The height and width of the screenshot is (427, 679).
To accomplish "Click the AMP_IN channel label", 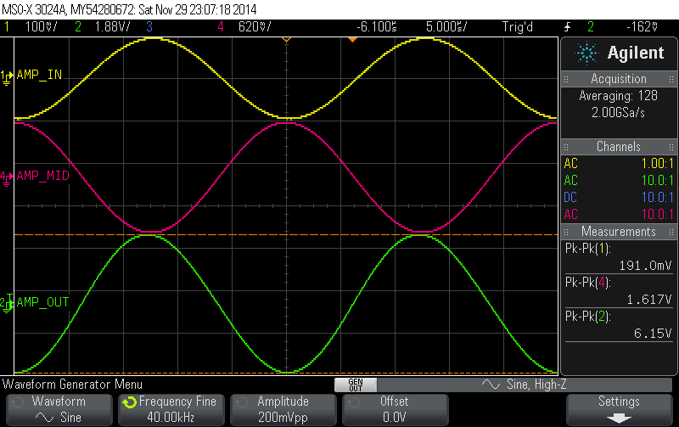I will pos(39,75).
